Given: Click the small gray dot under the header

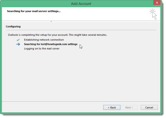Looking at the screenshot, I should click(x=51, y=21).
